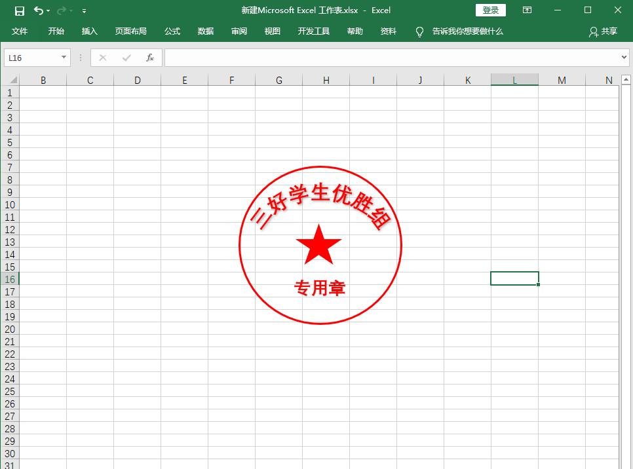The width and height of the screenshot is (633, 469).
Task: Switch to the 插入 ribbon tab
Action: click(89, 31)
